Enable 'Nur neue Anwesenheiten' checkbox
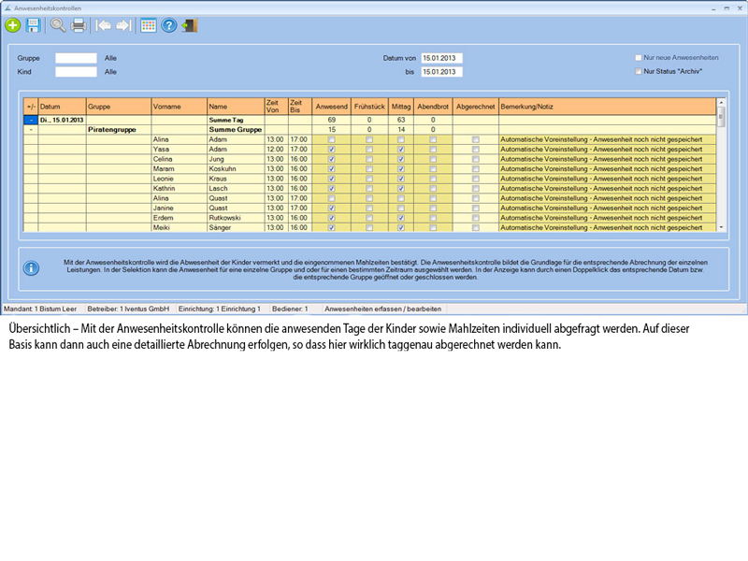748x561 pixels. [x=639, y=58]
